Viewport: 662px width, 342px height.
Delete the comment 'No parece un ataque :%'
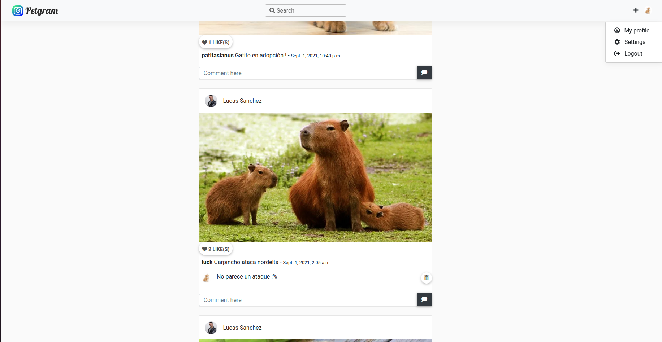426,278
